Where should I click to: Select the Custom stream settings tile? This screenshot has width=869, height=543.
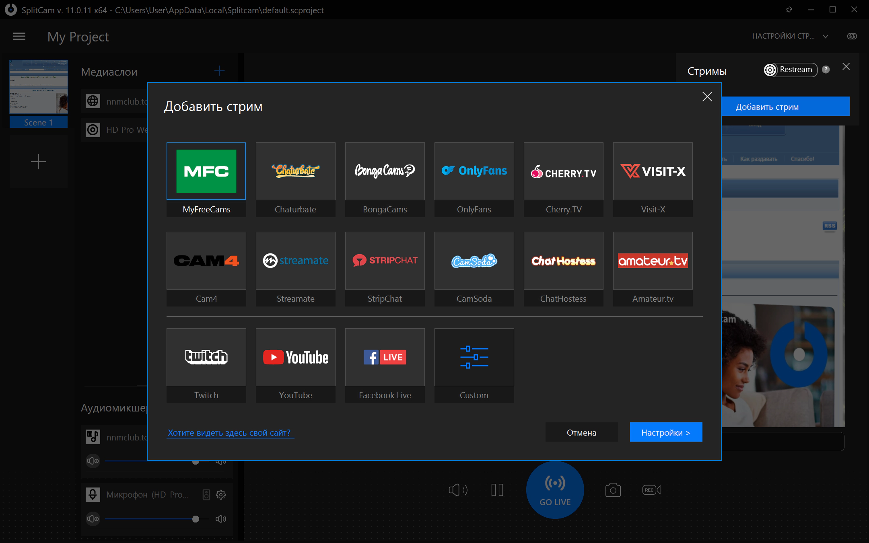474,365
